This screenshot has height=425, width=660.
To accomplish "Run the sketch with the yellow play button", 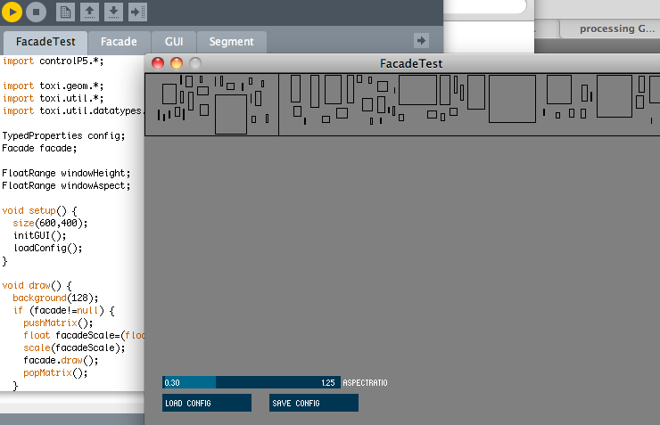I will 12,12.
